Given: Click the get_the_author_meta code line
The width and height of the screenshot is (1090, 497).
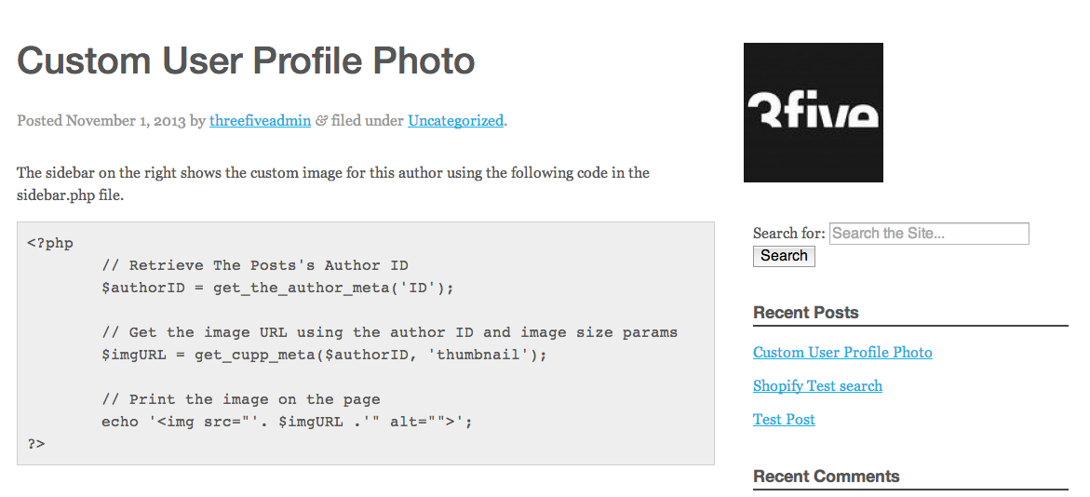Looking at the screenshot, I should (x=277, y=289).
